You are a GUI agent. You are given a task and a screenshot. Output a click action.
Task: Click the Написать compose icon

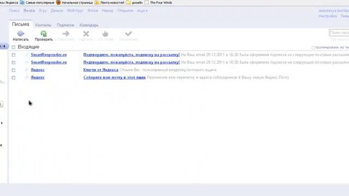pyautogui.click(x=21, y=34)
